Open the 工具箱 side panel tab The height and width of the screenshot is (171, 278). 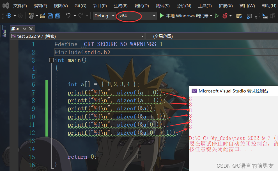coord(4,31)
